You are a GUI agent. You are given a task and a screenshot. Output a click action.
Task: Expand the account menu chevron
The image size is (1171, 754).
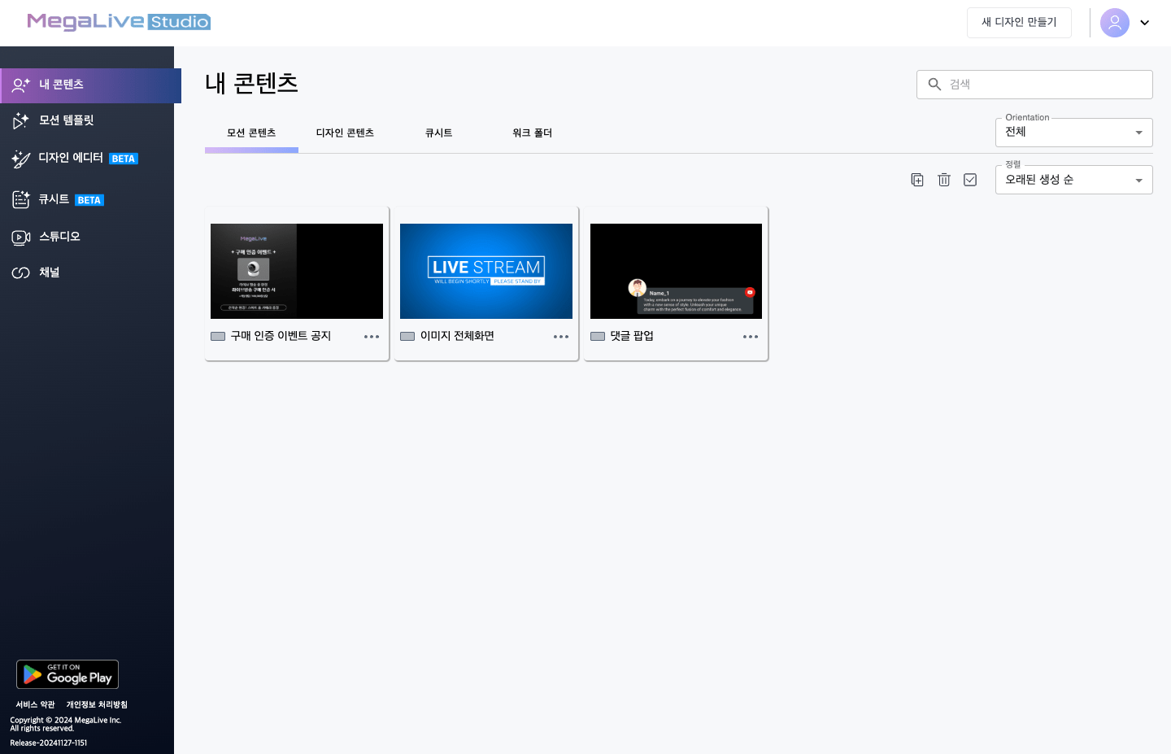[1144, 23]
